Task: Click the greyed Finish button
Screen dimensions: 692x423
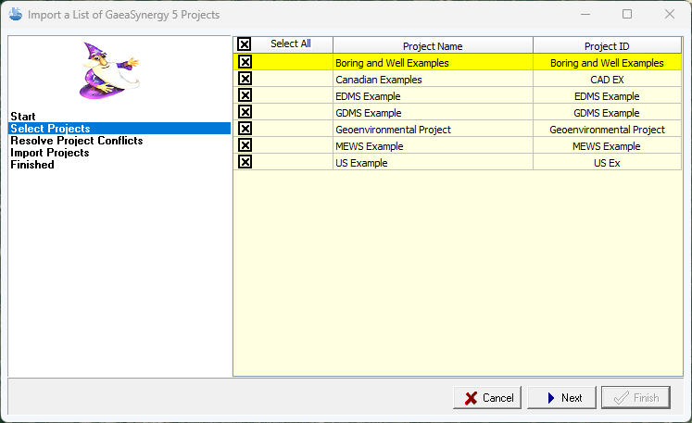Action: (635, 397)
